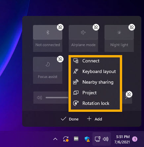Toggle the Focus assist tile
144x147 pixels.
pos(48,64)
